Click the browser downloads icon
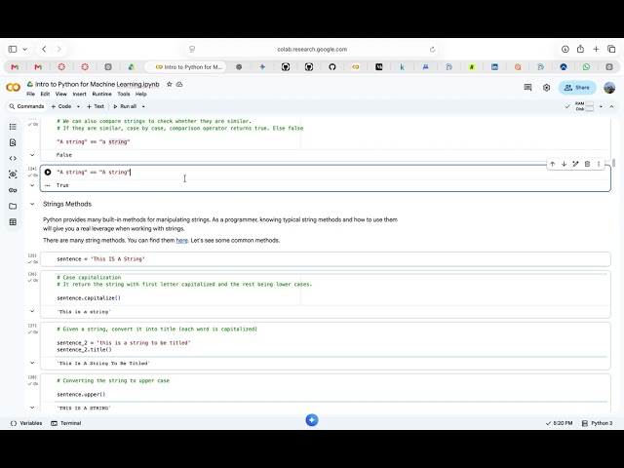 coord(565,49)
